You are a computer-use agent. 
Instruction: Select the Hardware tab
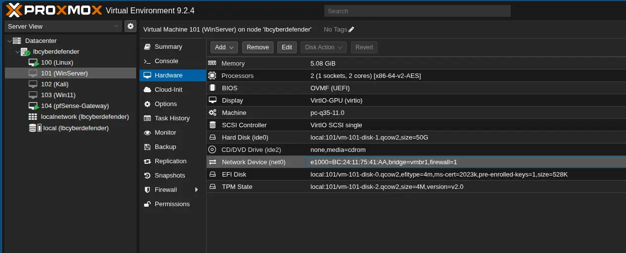[x=173, y=75]
